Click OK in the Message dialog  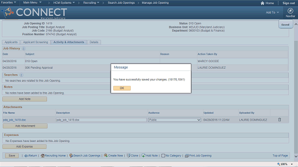tap(122, 88)
